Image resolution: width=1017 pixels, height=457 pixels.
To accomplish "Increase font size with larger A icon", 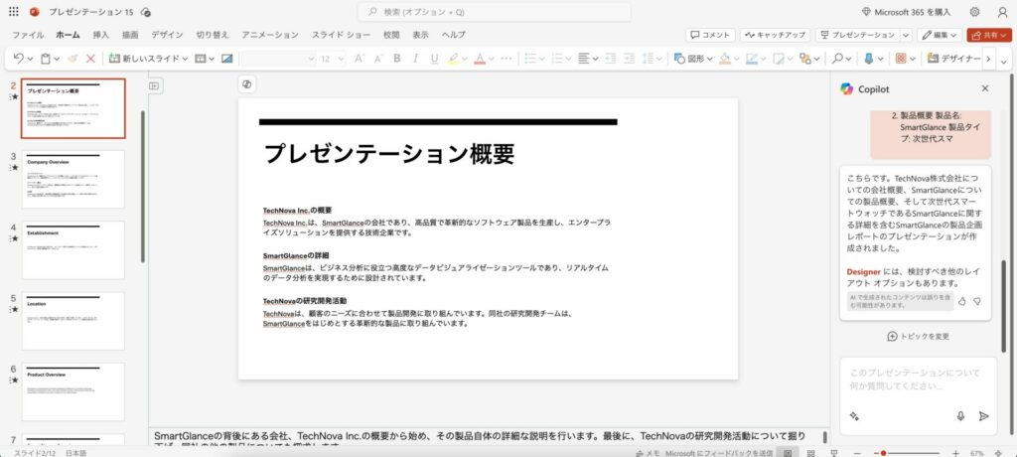I will 360,59.
